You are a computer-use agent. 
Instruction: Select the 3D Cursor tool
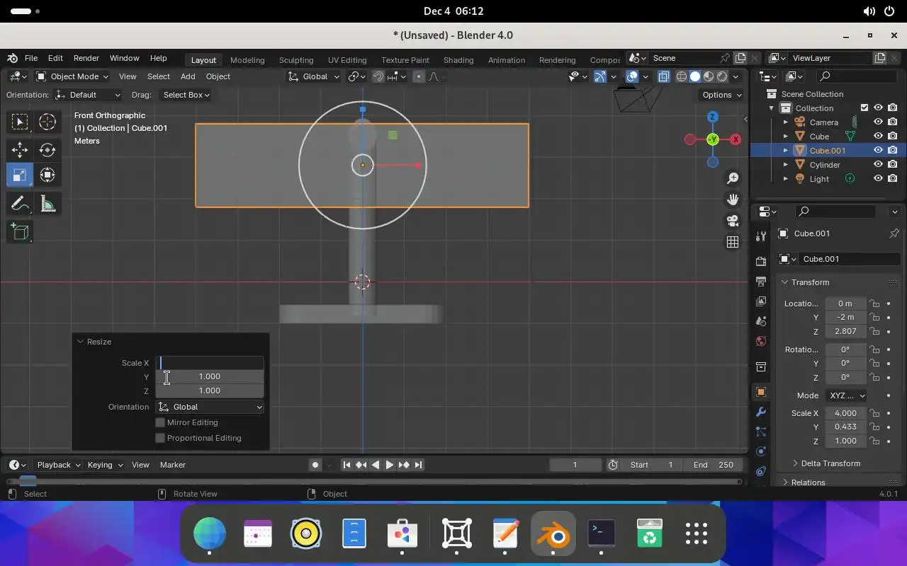click(x=47, y=122)
